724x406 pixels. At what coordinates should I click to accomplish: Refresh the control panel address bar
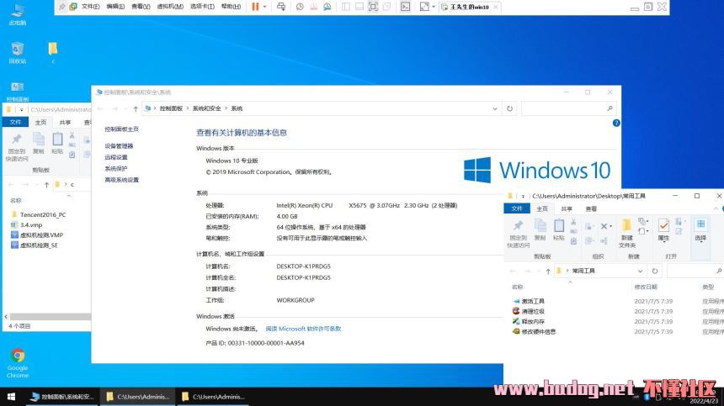pyautogui.click(x=509, y=108)
